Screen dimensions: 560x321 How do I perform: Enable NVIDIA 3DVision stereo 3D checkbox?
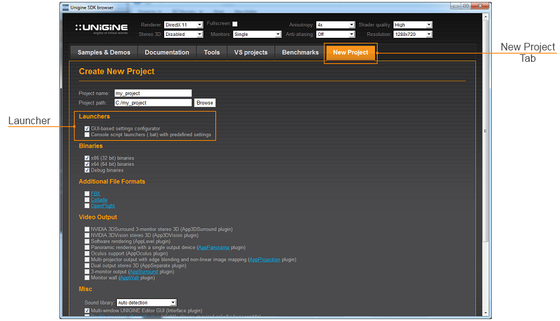coord(86,235)
